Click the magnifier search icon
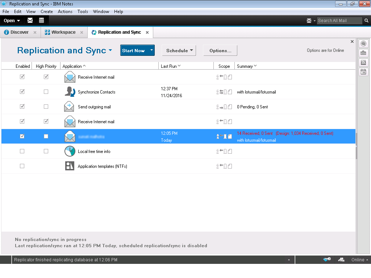Image resolution: width=371 pixels, height=278 pixels. click(366, 21)
